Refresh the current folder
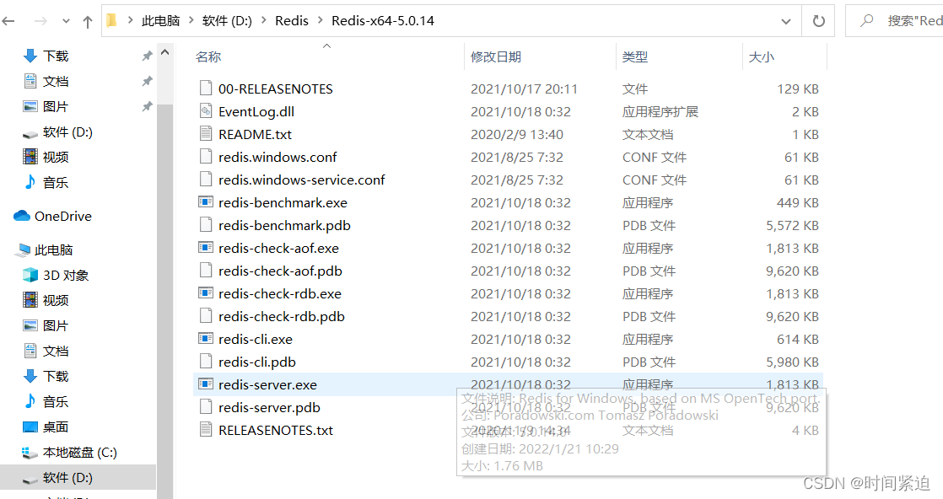 tap(818, 21)
